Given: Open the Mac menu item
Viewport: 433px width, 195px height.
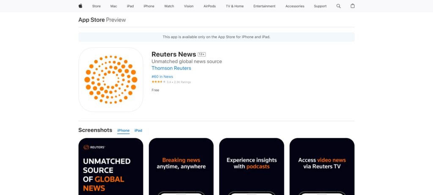Looking at the screenshot, I should pos(114,6).
